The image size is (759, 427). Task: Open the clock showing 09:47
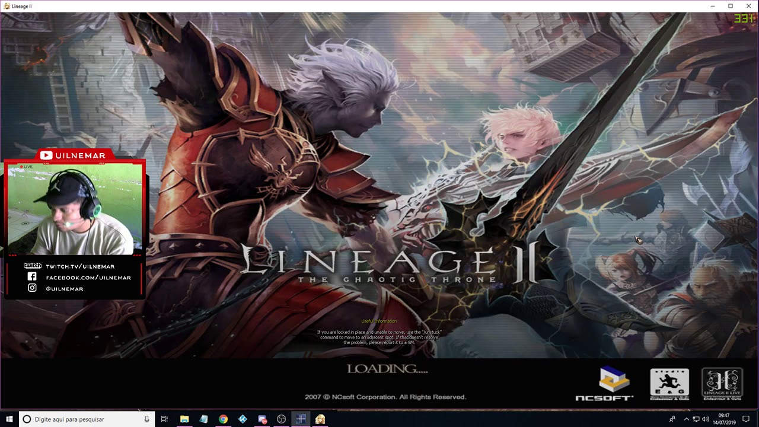coord(724,419)
